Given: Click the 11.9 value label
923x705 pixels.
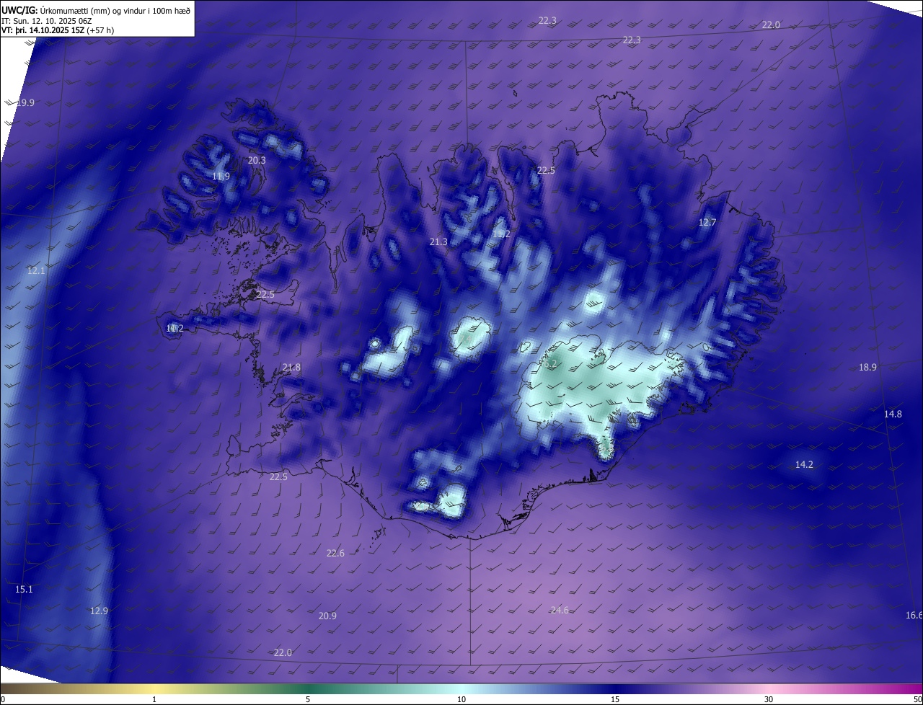Looking at the screenshot, I should (x=221, y=176).
